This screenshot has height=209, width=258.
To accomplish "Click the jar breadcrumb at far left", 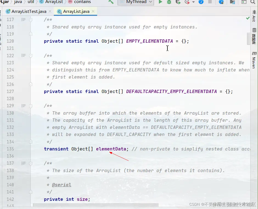I will [4, 2].
